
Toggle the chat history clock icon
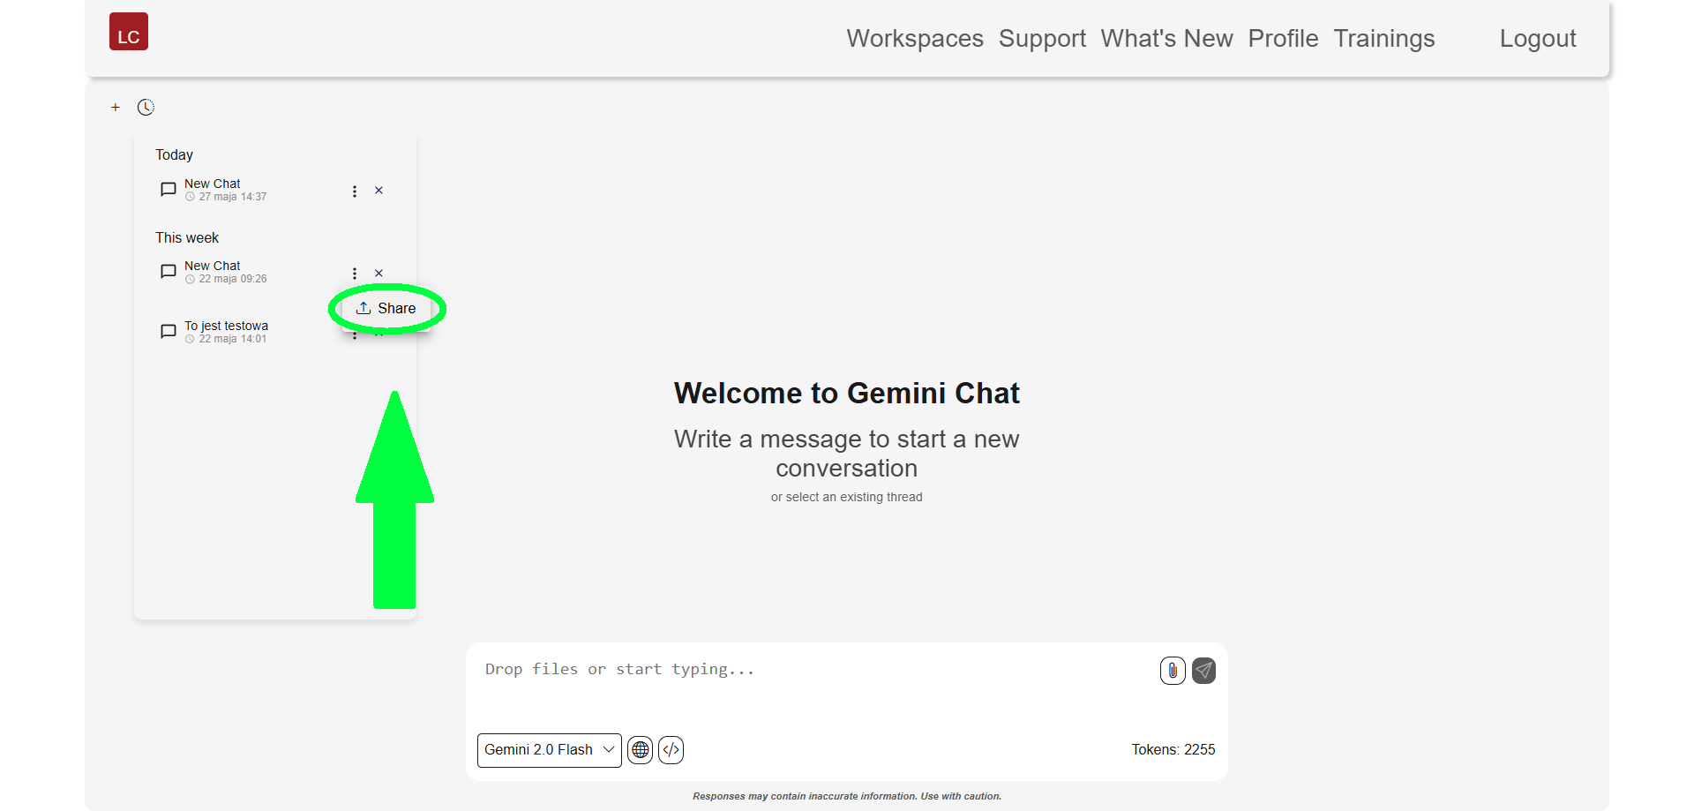146,108
